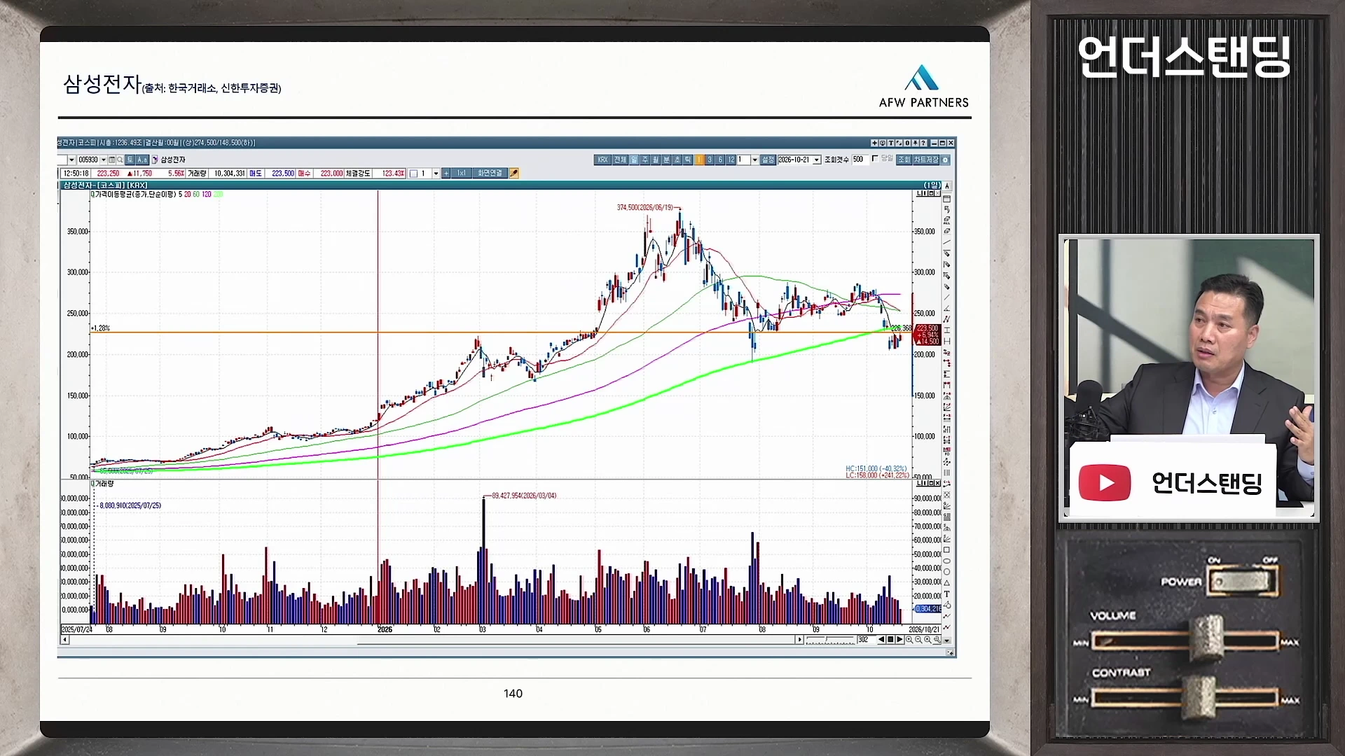Open the wrench chart tools icon
The height and width of the screenshot is (756, 1345).
click(x=937, y=640)
